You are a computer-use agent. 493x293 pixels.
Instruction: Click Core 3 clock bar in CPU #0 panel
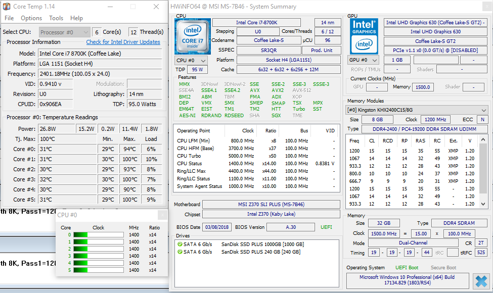coord(99,256)
